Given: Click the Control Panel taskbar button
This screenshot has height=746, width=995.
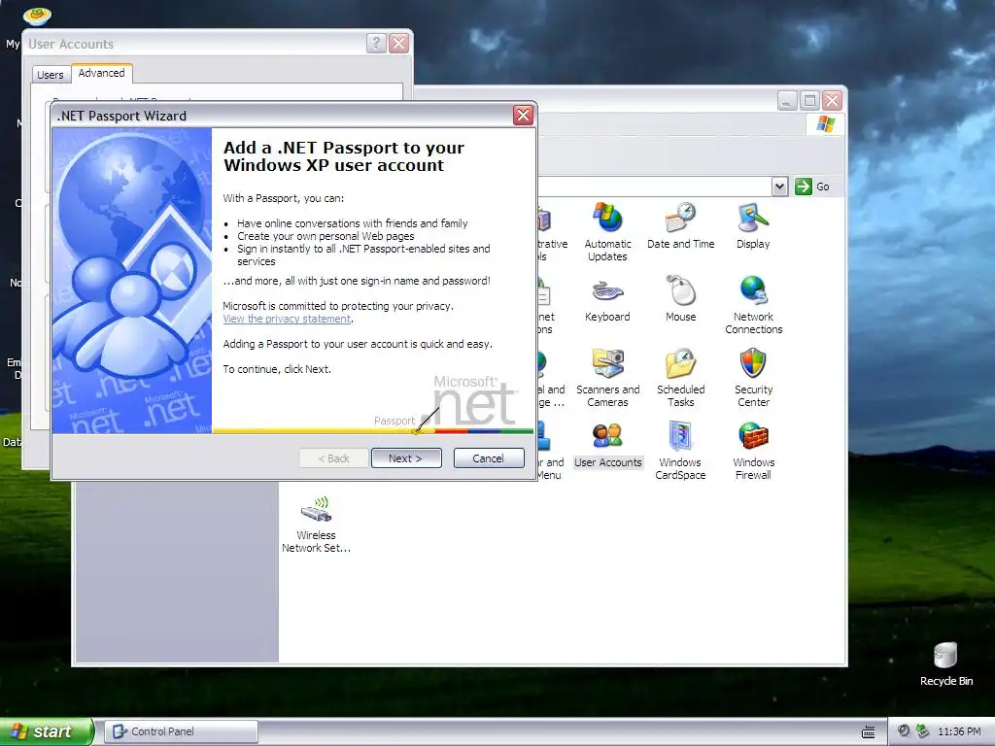Looking at the screenshot, I should [182, 731].
